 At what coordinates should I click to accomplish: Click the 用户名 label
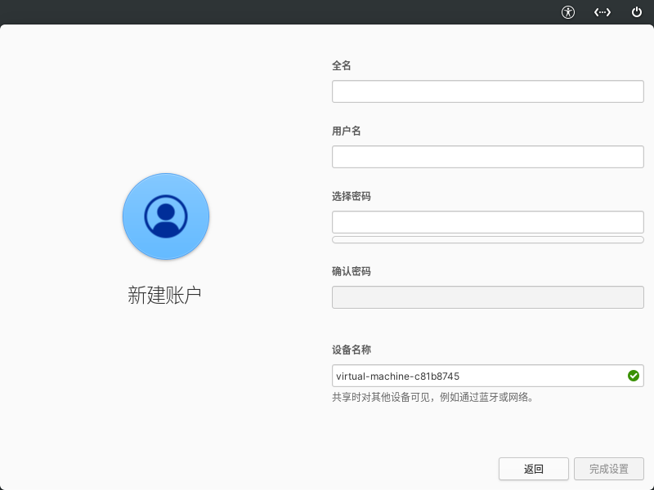(346, 131)
